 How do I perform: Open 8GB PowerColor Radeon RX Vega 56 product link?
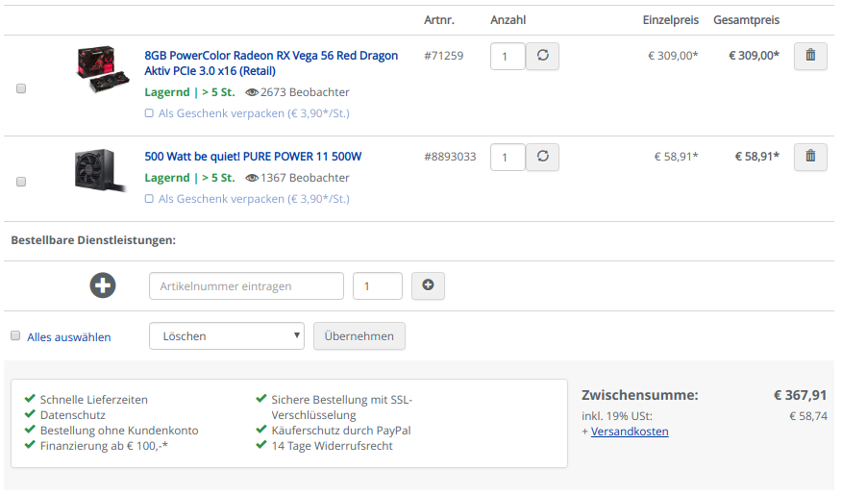(271, 62)
